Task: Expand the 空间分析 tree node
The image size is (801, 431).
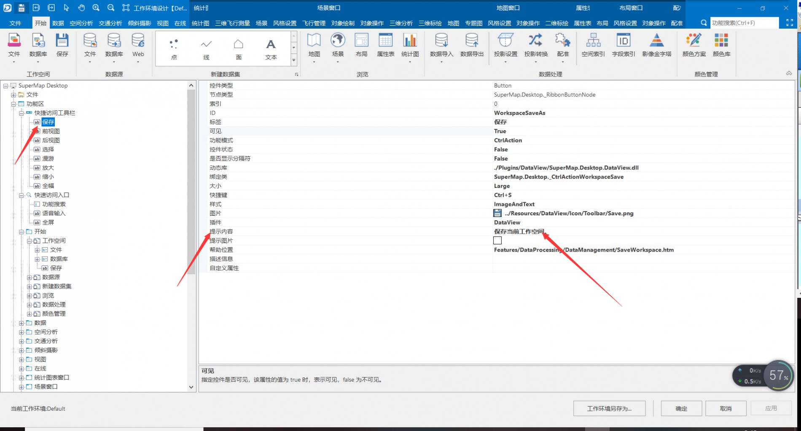Action: tap(21, 332)
